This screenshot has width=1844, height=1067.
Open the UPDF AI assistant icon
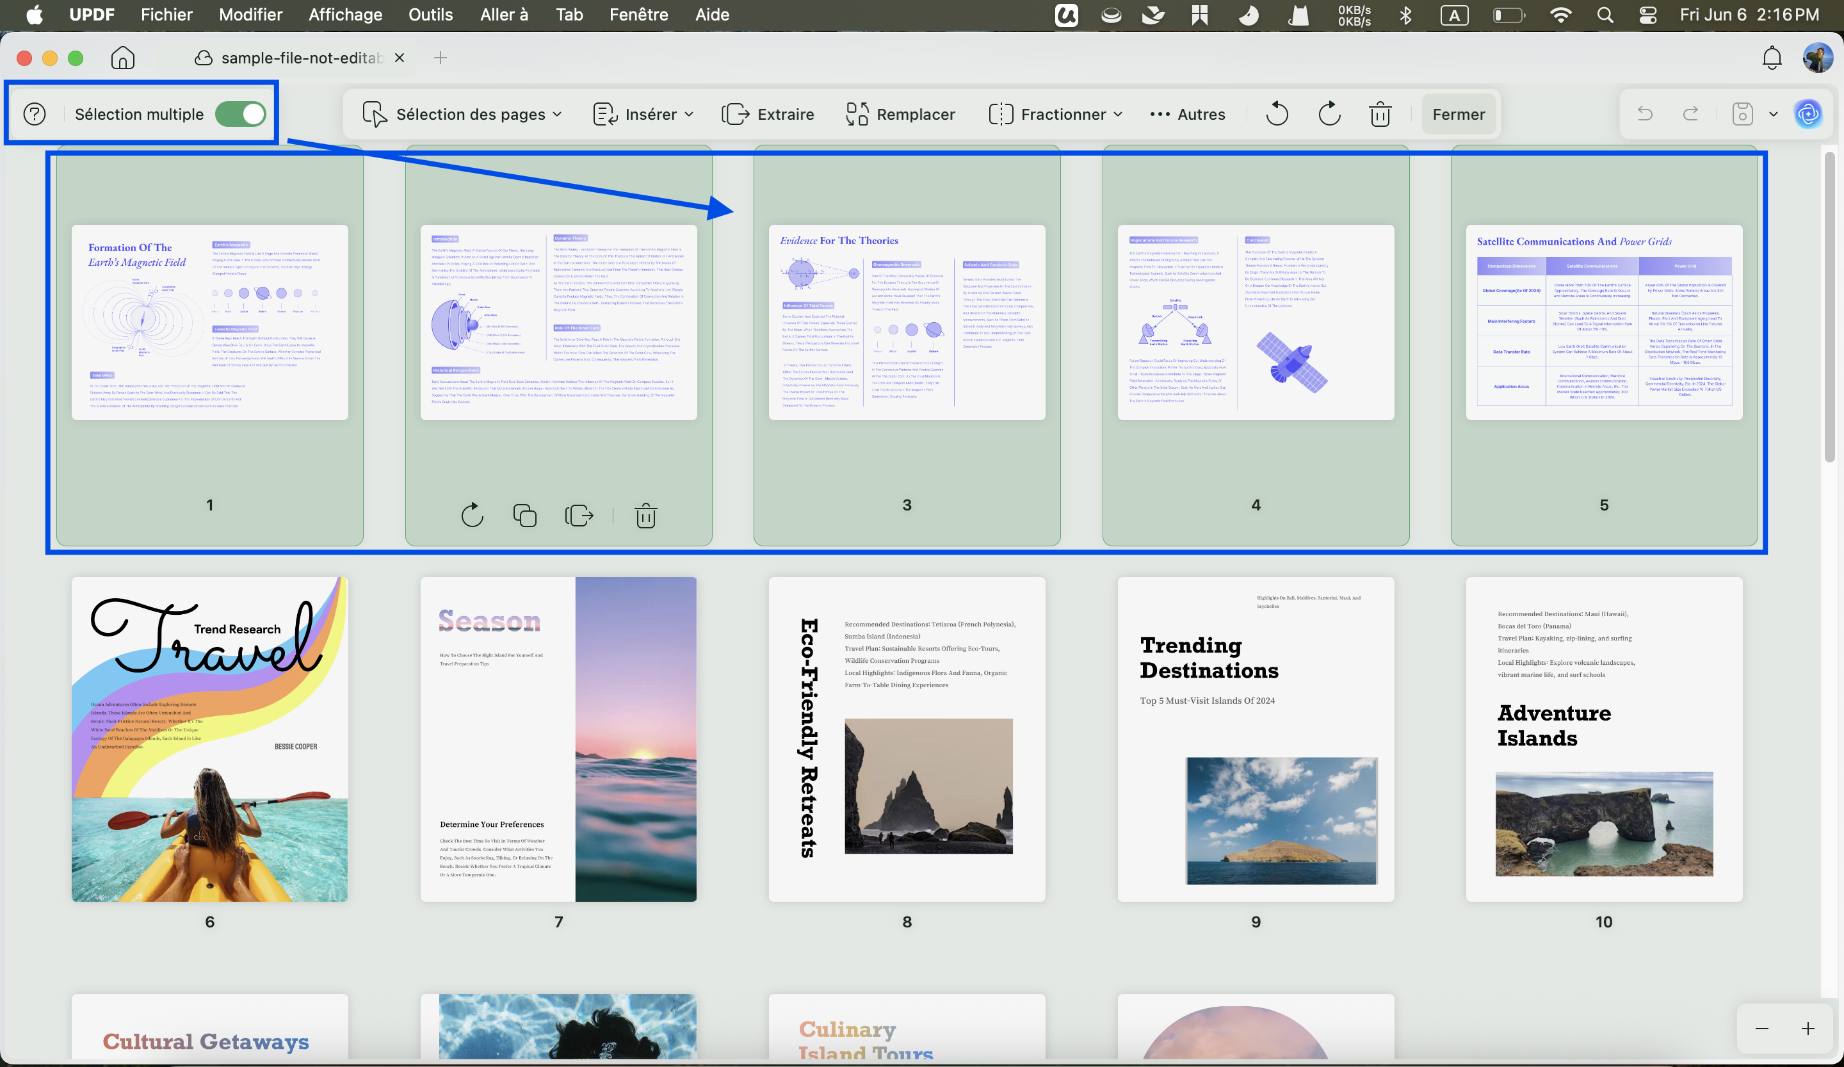pos(1808,114)
